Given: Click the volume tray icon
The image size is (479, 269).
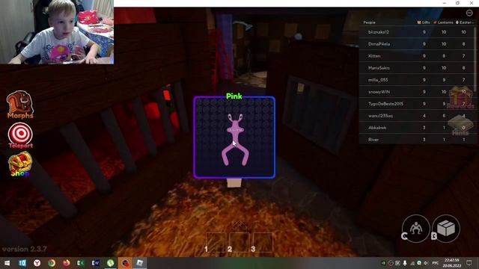Looking at the screenshot, I should click(x=427, y=262).
